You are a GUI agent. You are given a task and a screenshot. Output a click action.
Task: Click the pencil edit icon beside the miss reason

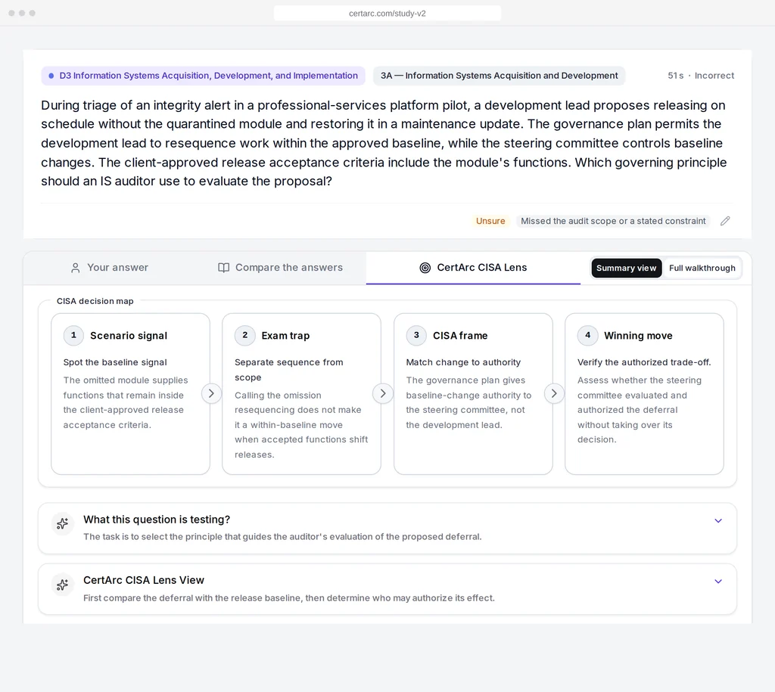pos(724,222)
